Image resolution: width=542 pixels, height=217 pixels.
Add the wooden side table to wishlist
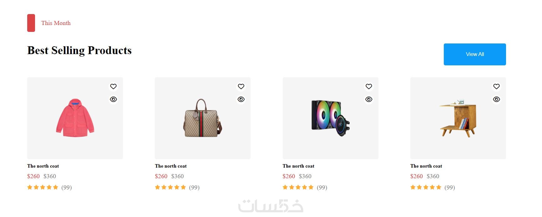(x=496, y=86)
